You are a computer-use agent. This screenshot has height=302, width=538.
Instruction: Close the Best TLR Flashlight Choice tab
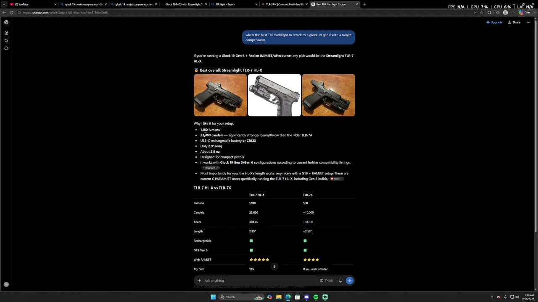point(357,4)
